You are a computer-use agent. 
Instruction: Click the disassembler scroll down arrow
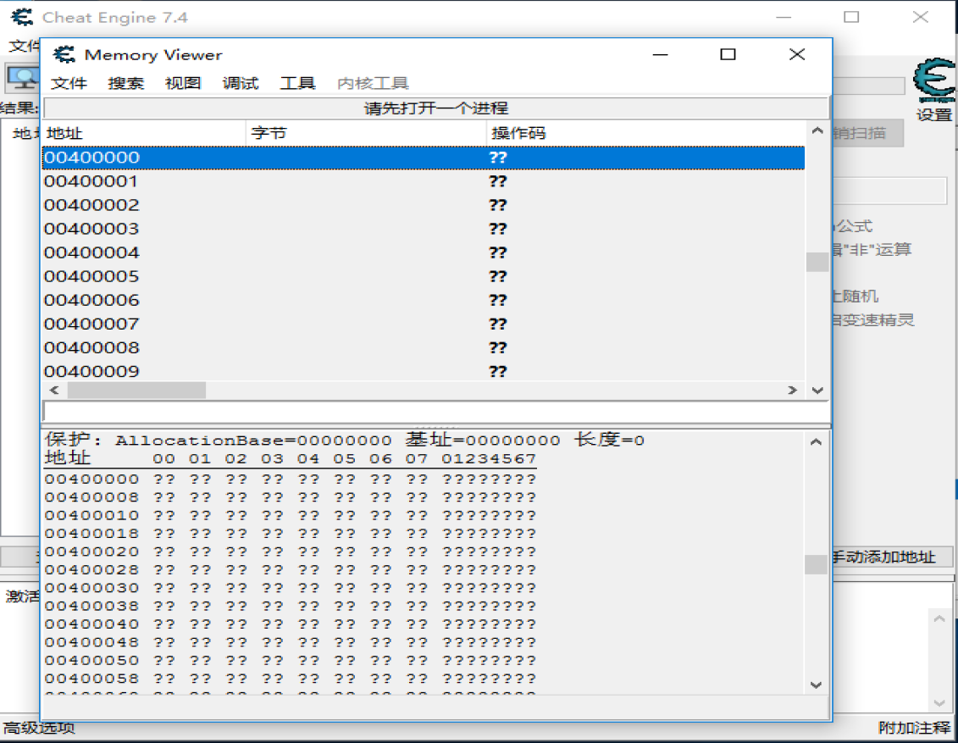[x=817, y=391]
